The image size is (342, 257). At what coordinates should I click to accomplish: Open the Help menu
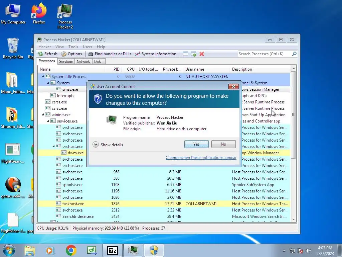(x=101, y=47)
